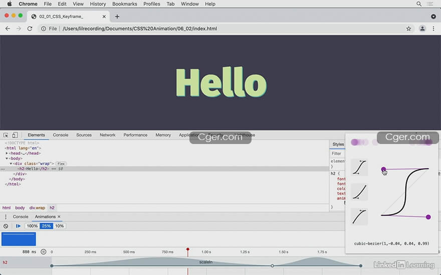The image size is (441, 275).
Task: Select the ease-in bezier preset thumbnail
Action: pos(359,192)
